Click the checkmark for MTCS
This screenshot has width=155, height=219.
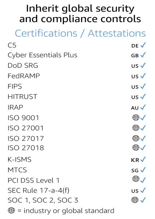coord(143,170)
